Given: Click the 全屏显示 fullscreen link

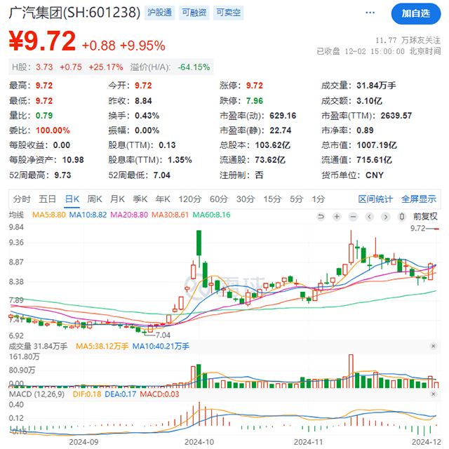Looking at the screenshot, I should [418, 199].
